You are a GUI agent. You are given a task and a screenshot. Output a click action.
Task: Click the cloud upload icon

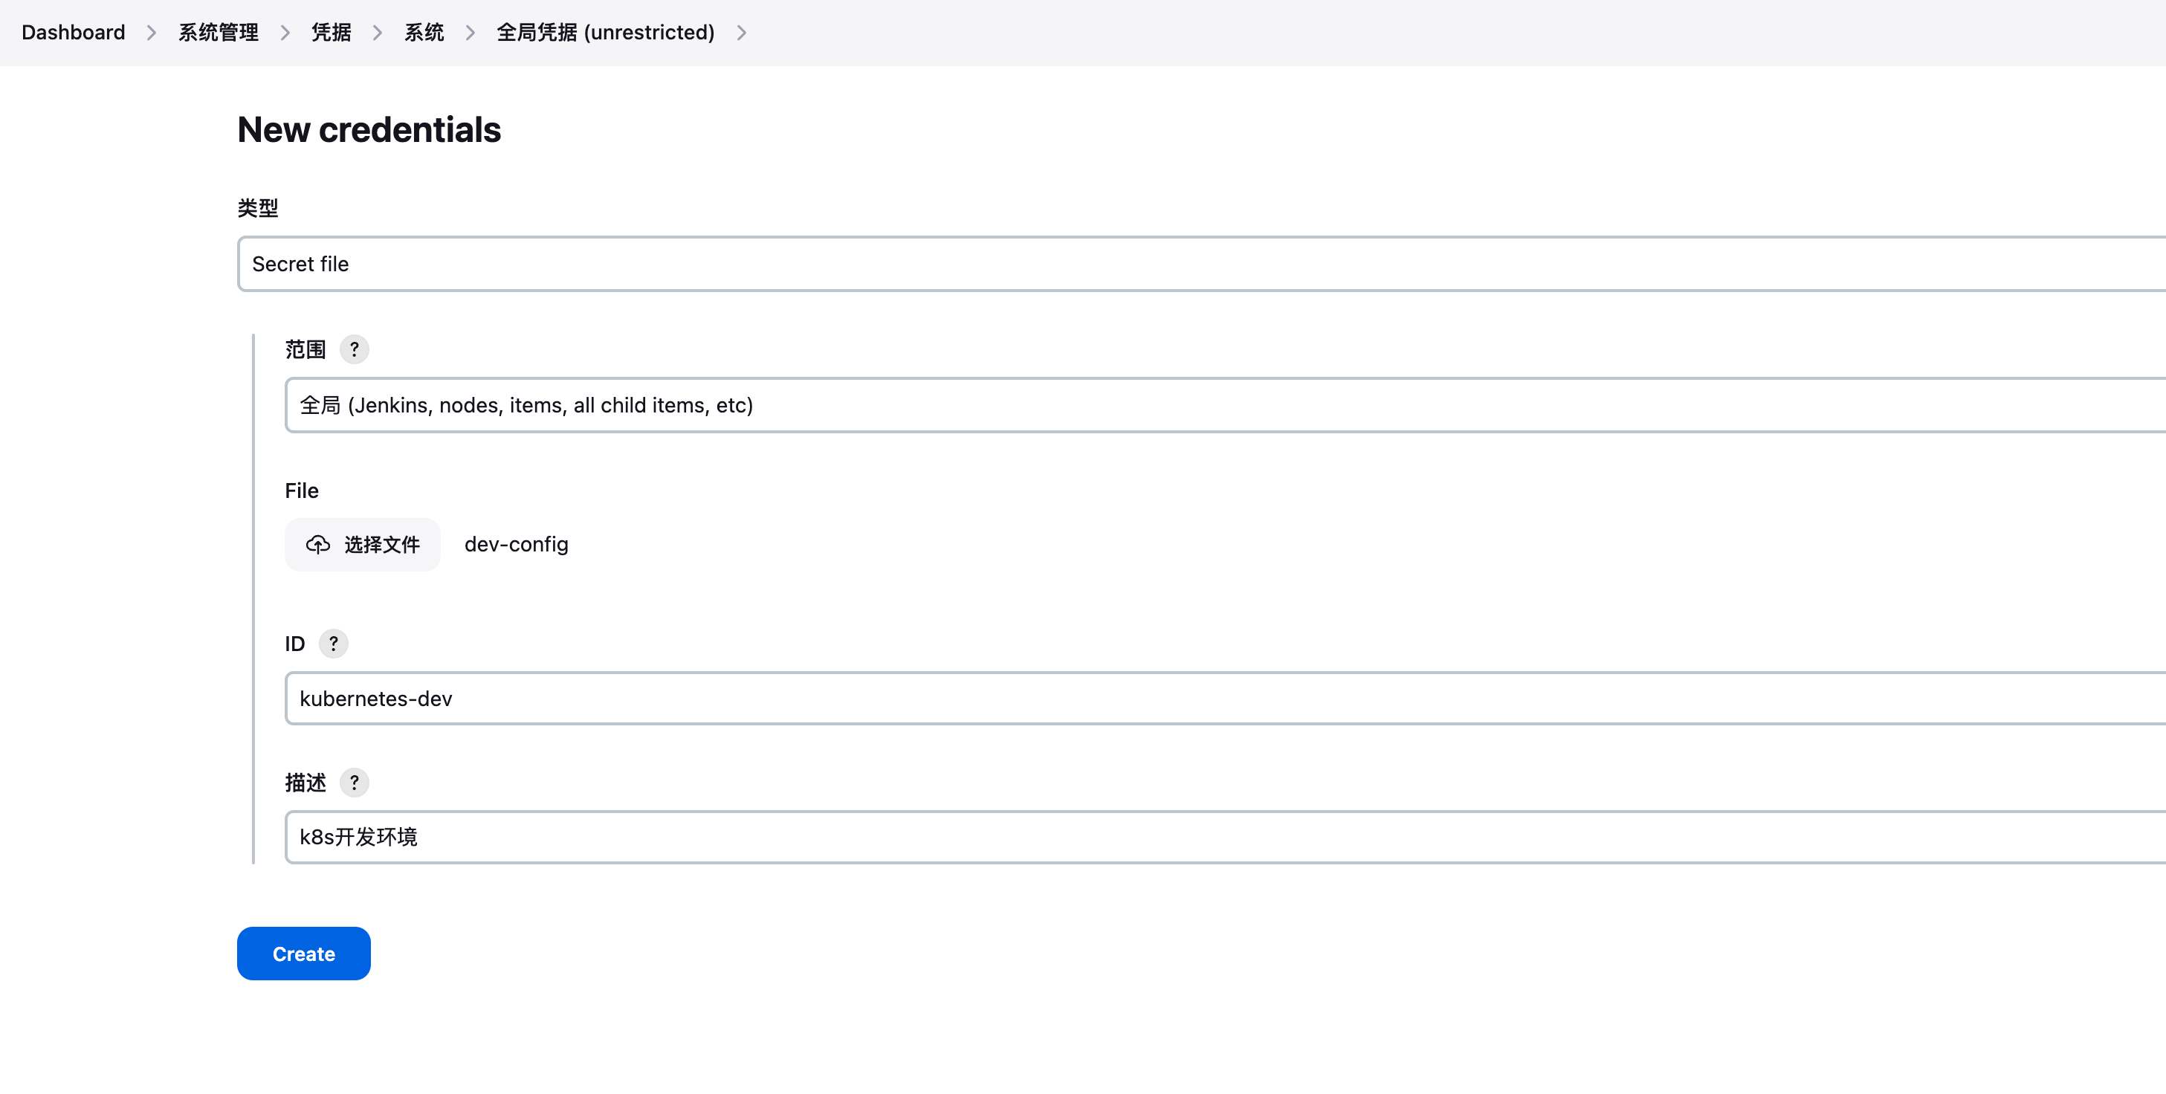point(318,545)
